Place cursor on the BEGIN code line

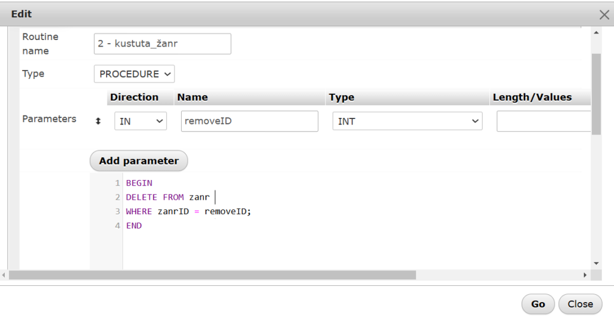[x=139, y=183]
